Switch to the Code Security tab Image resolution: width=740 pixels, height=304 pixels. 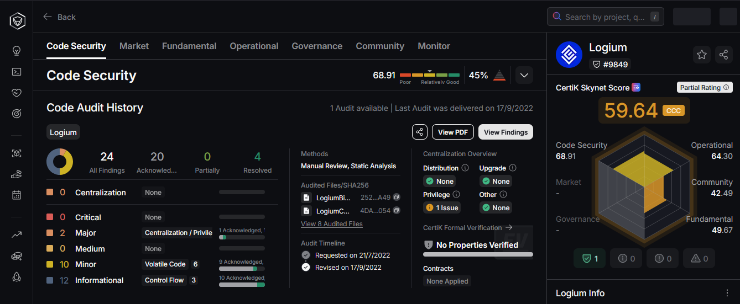coord(76,46)
